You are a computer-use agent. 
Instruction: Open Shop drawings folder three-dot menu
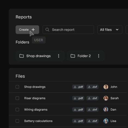tap(59, 56)
